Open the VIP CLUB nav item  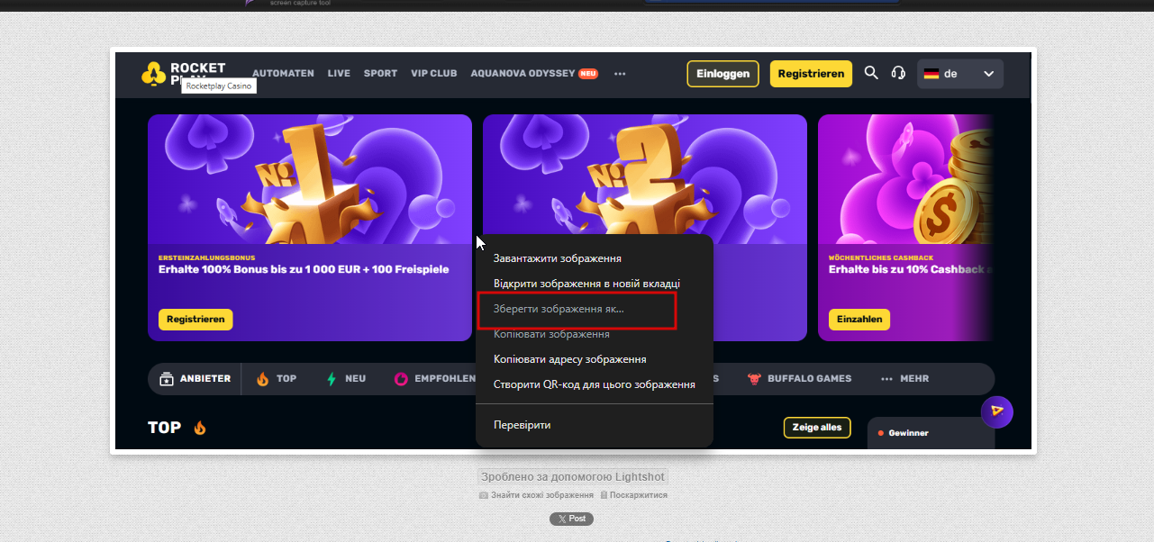pos(434,74)
